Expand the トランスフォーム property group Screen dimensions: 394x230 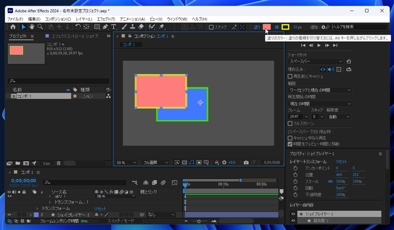37,208
